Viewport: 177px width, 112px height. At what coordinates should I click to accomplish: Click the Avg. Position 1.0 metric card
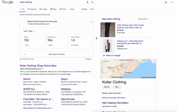[x=80, y=41]
